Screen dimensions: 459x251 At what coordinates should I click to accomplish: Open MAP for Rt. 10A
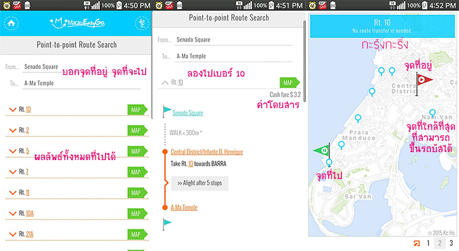tap(138, 213)
